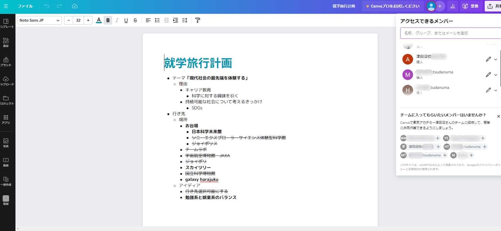Image resolution: width=501 pixels, height=231 pixels.
Task: Add suggested member HT tudanuma to team
Action: (x=485, y=147)
